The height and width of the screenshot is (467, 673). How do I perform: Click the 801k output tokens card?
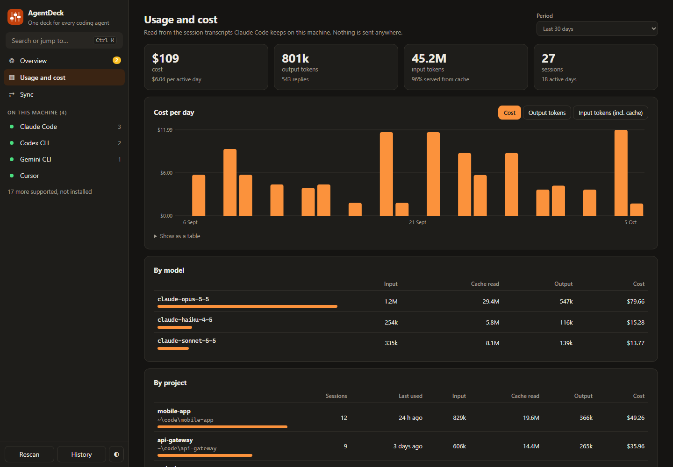(x=336, y=67)
